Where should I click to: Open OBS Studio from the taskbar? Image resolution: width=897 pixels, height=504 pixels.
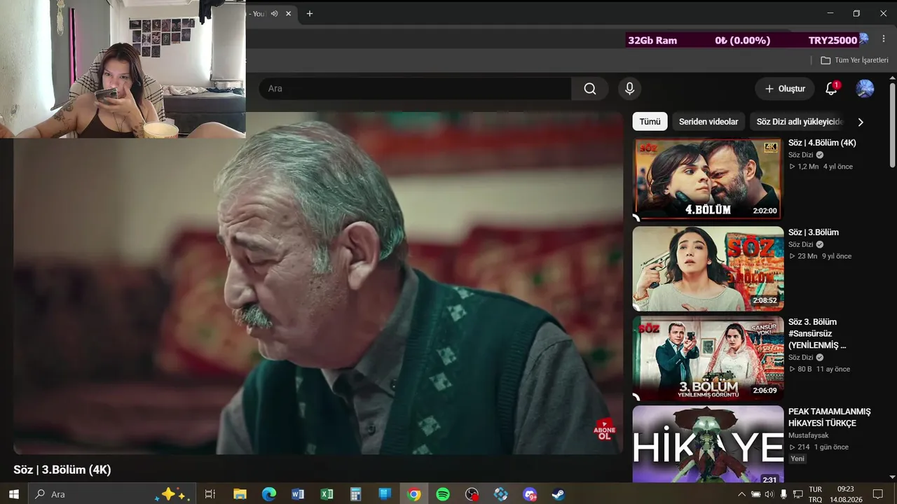472,494
